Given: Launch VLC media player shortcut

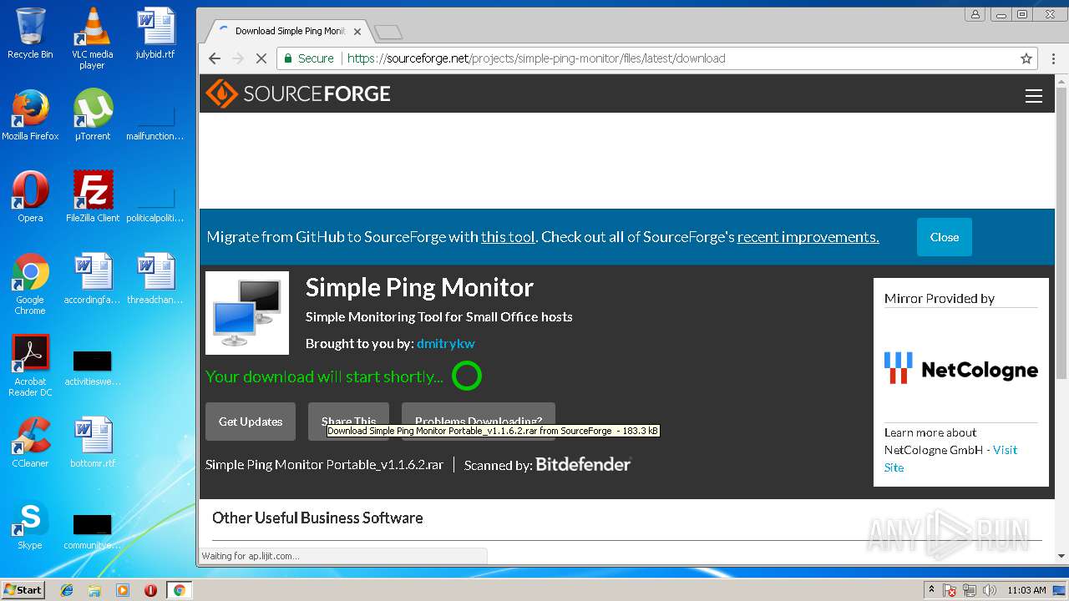Looking at the screenshot, I should 92,38.
